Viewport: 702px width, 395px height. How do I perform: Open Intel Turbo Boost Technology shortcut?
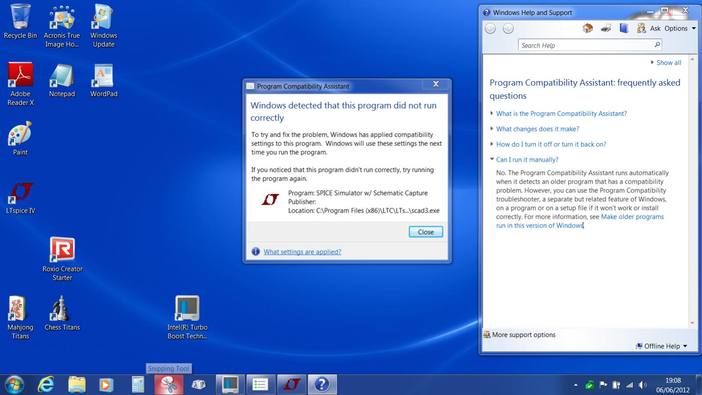pyautogui.click(x=187, y=317)
